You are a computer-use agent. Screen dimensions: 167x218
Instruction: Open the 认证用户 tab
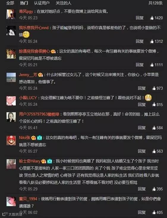click(42, 3)
